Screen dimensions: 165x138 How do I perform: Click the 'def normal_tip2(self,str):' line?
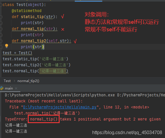pyautogui.click(x=42, y=41)
